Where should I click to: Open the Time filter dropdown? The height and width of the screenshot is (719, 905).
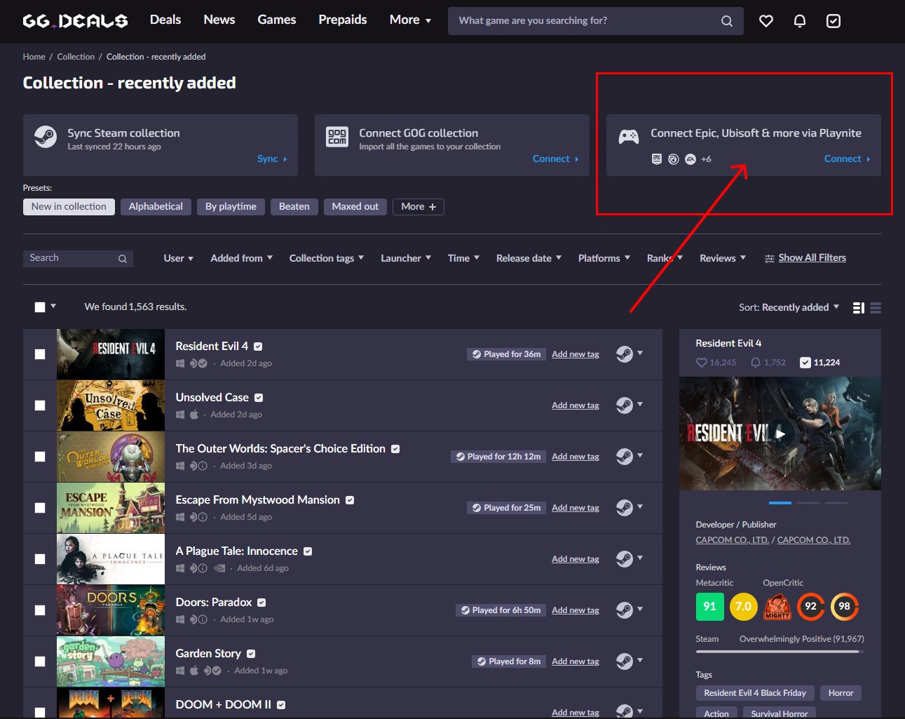[463, 258]
